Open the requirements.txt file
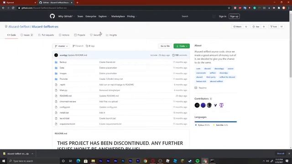The height and width of the screenshot is (164, 292). (67, 124)
